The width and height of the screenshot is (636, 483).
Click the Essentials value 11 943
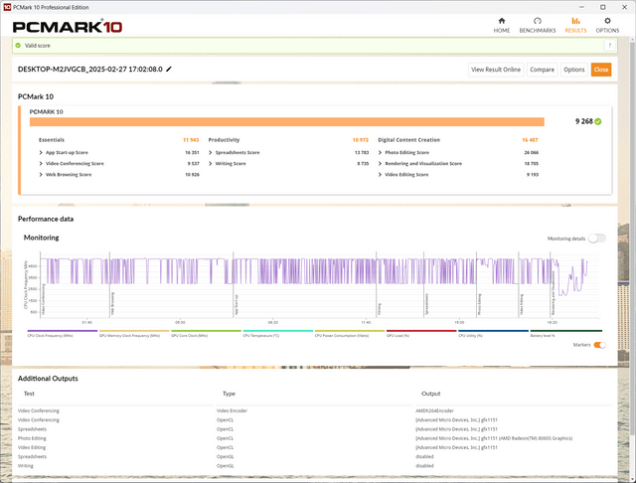click(x=191, y=140)
